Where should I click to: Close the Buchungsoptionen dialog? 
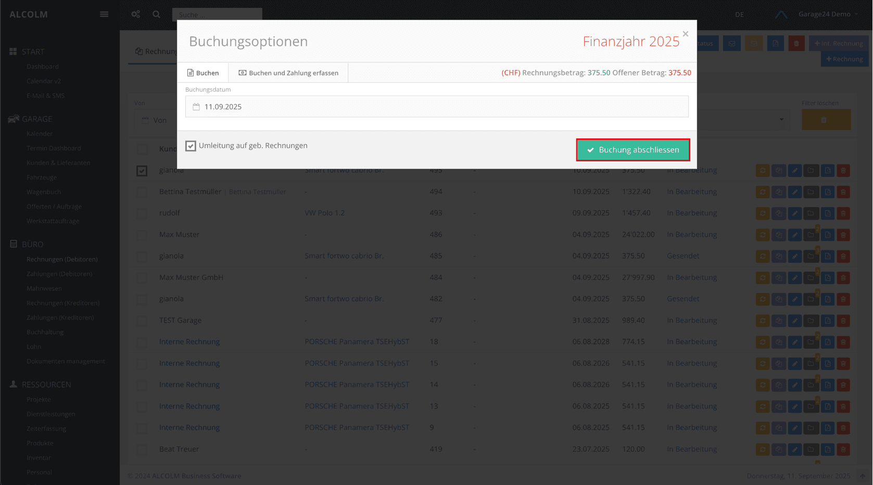click(686, 34)
